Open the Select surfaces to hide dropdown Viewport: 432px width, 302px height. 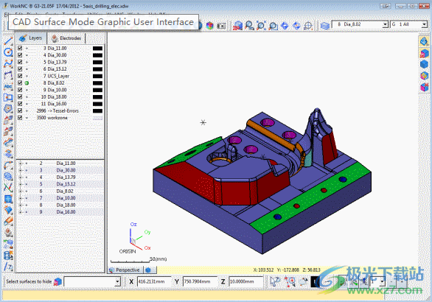click(x=118, y=281)
